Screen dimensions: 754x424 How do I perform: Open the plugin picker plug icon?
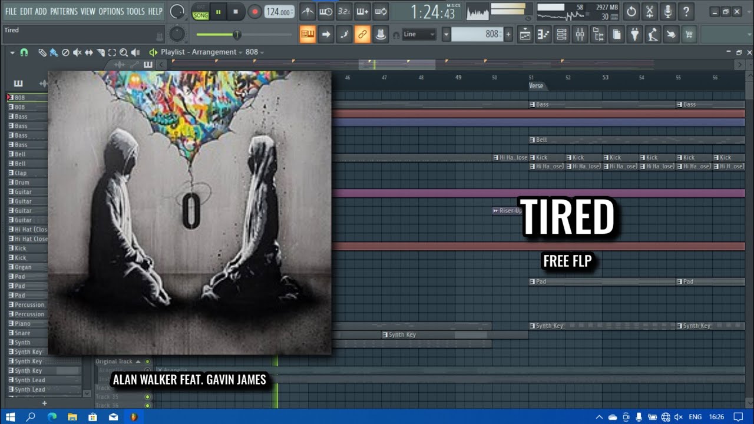(634, 35)
